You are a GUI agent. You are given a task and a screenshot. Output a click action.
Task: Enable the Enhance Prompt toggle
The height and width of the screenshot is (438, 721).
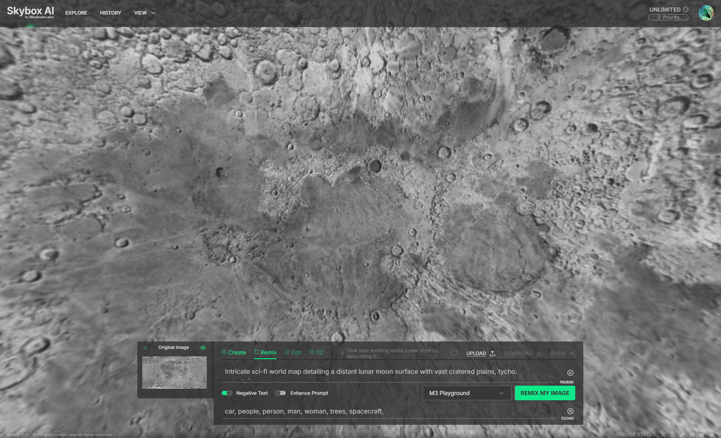click(x=280, y=393)
